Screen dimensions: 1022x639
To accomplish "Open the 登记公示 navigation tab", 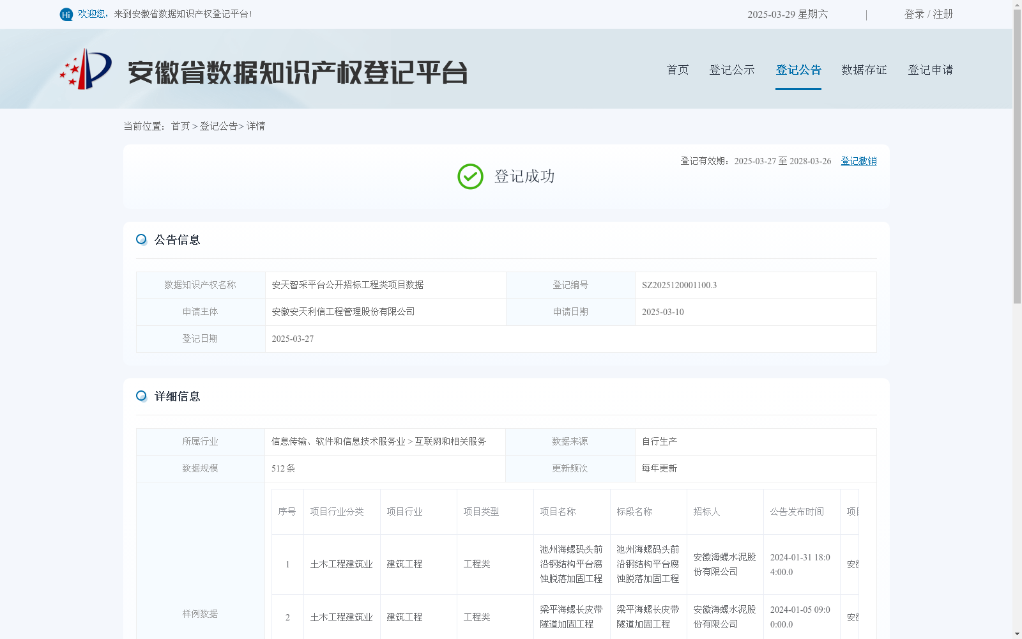I will tap(732, 70).
